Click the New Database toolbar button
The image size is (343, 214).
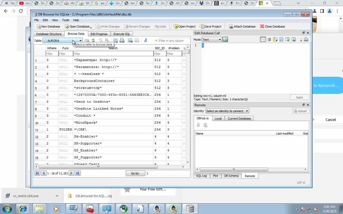48,26
